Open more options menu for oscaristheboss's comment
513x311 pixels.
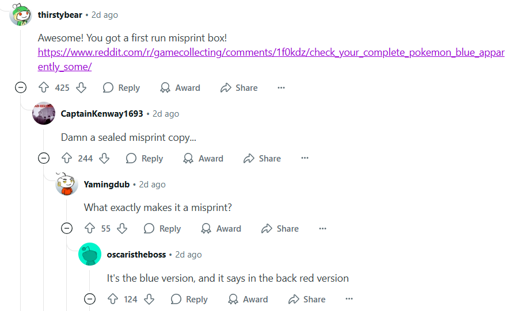(349, 300)
